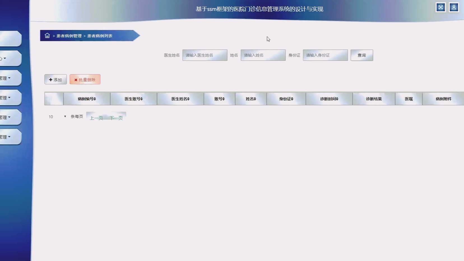Viewport: 464px width, 261px height.
Task: Sort by 医生姓名 column
Action: coord(180,99)
